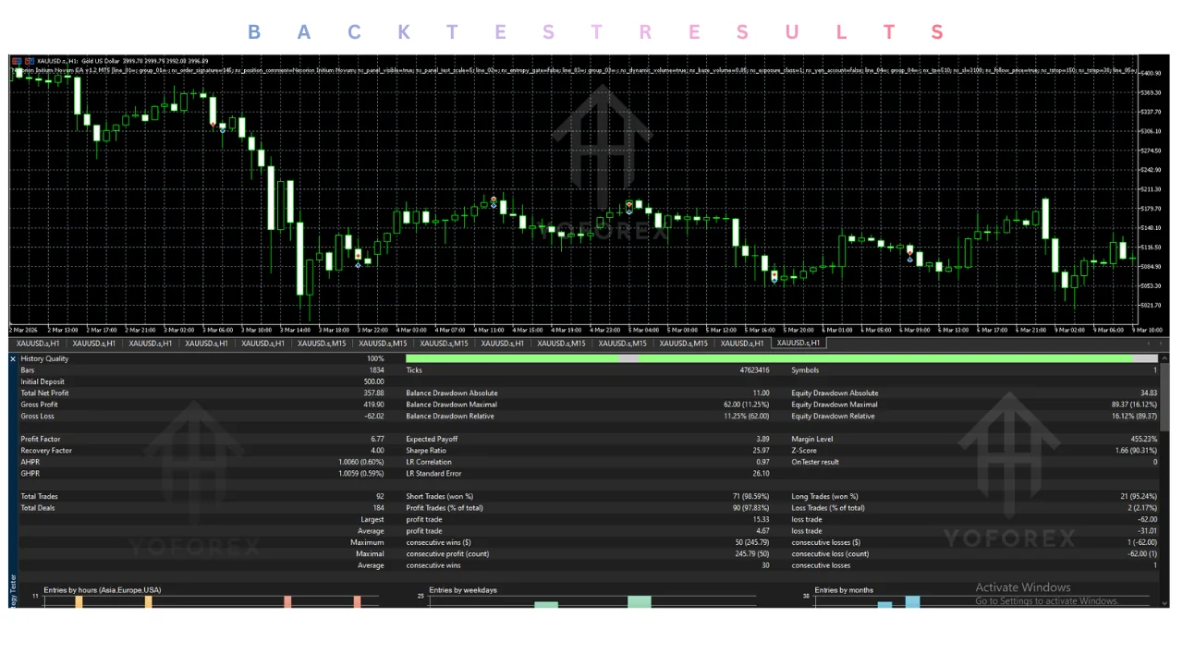Select the Total Trades value 92

coord(380,497)
